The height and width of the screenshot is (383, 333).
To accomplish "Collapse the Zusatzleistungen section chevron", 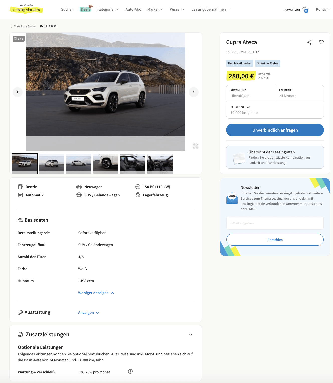I will point(191,334).
